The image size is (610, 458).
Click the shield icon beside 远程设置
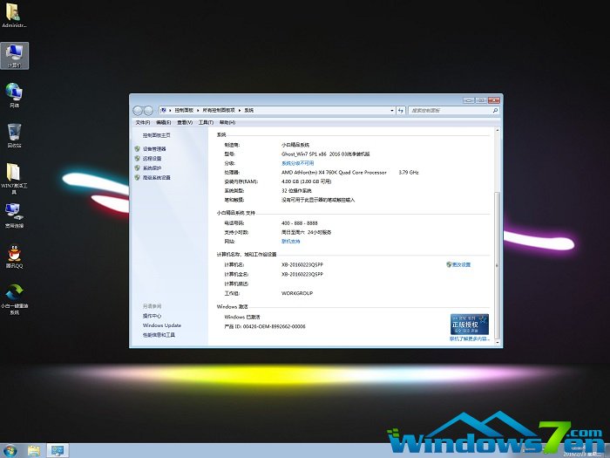(x=137, y=159)
